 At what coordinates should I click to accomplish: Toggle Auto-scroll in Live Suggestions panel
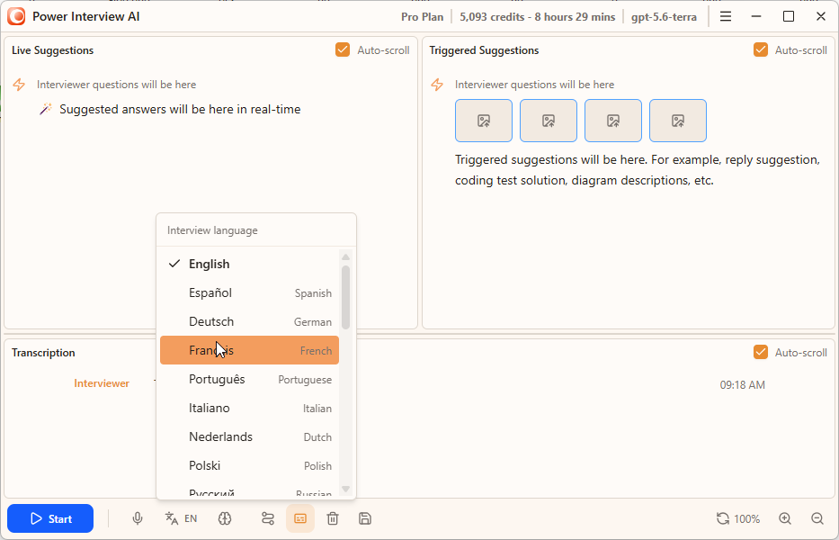tap(343, 49)
